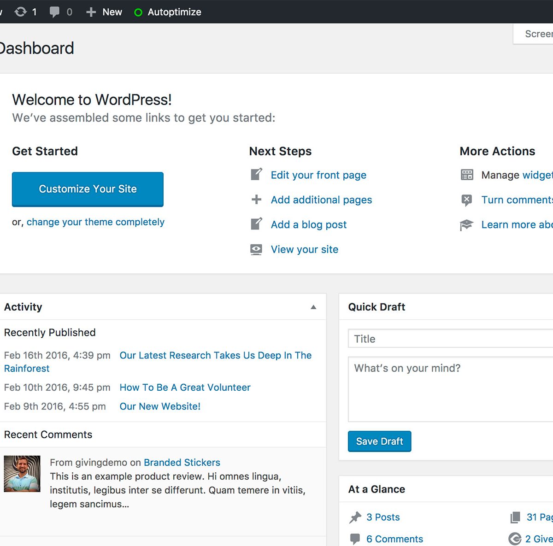Viewport: 553px width, 546px height.
Task: Open the Autoptimize admin bar menu
Action: 168,12
